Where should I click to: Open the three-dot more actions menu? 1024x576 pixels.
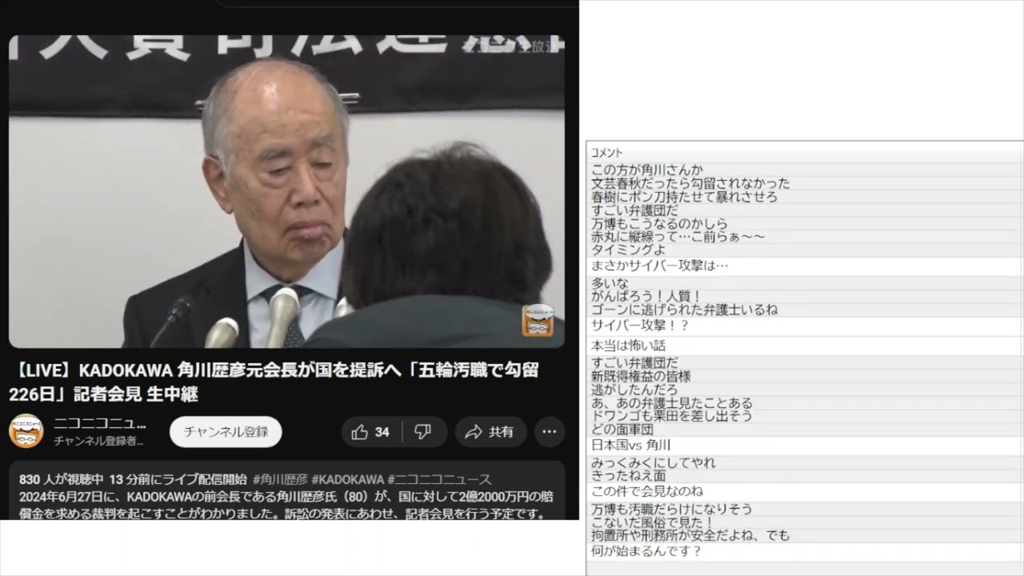(x=549, y=432)
